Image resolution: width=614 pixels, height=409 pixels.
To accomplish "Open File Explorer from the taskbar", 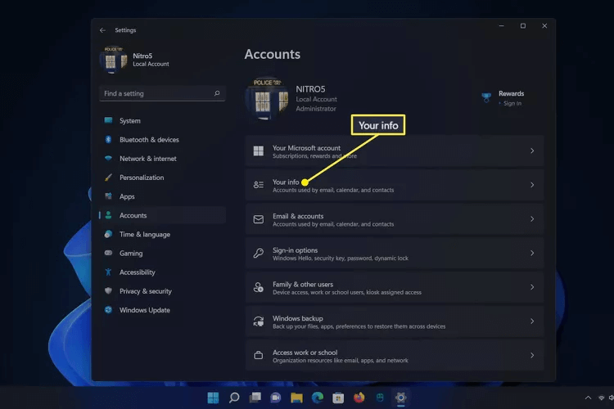I will pos(297,398).
